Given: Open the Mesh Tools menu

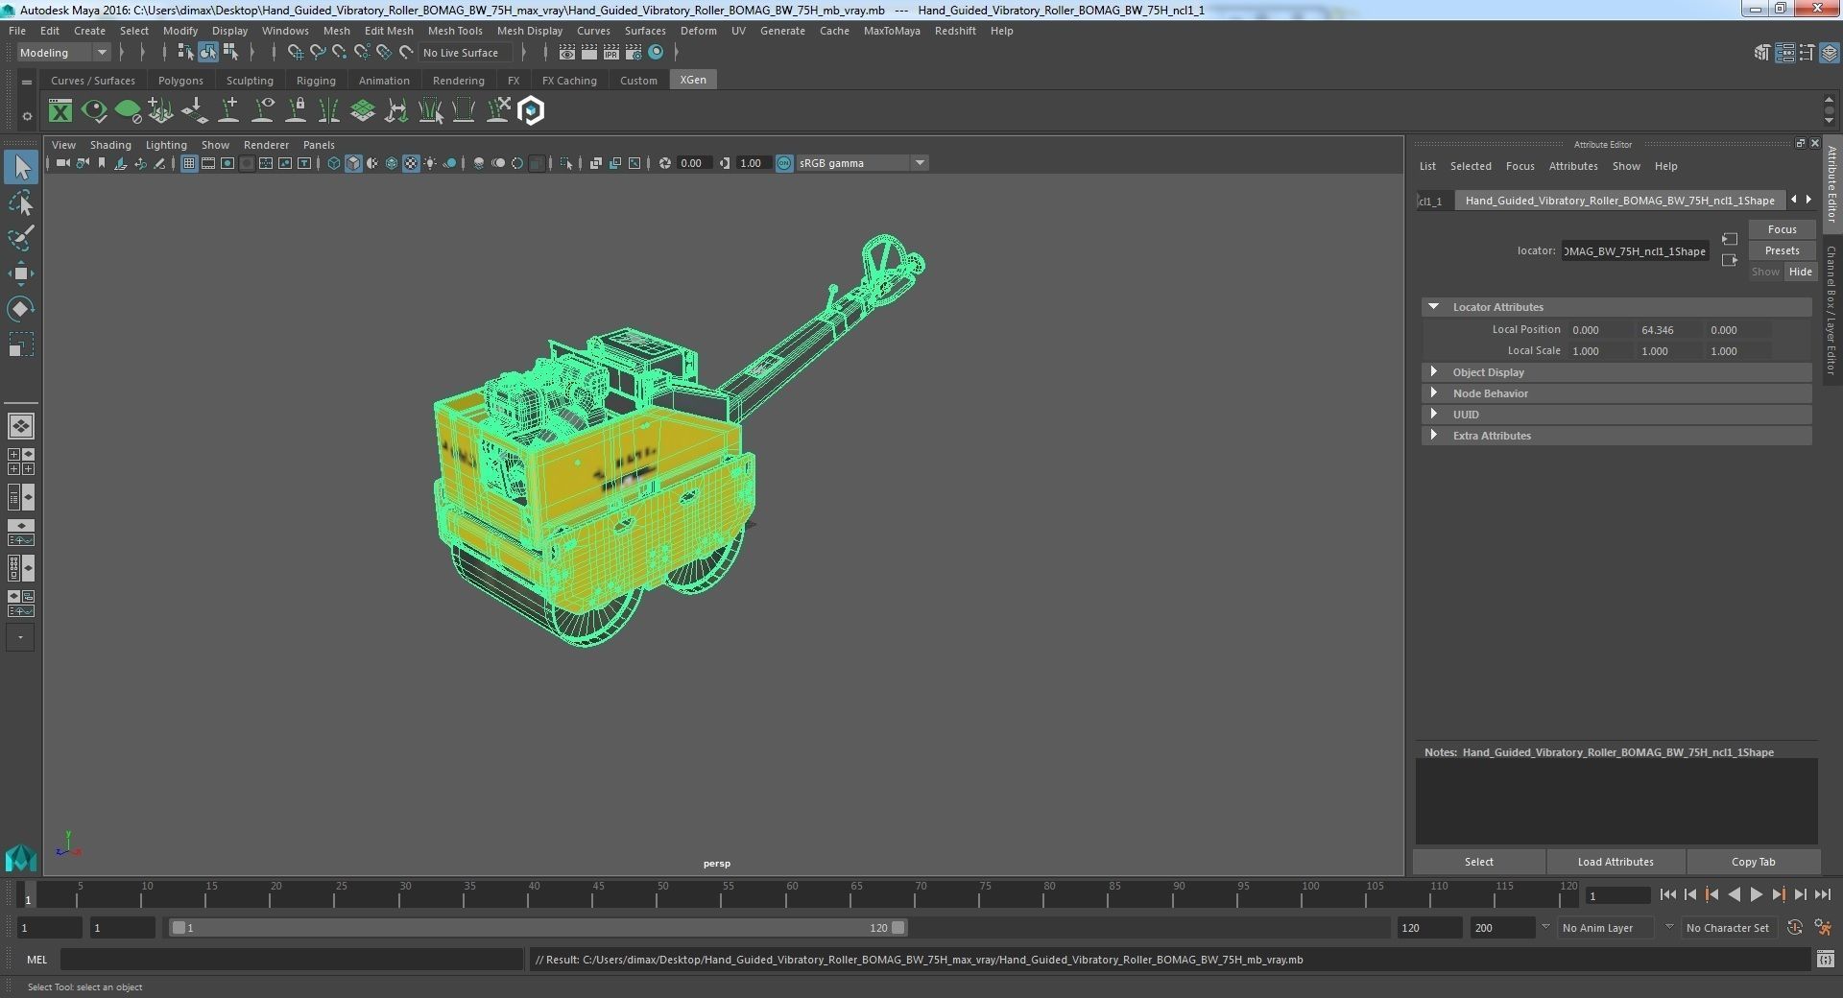Looking at the screenshot, I should (455, 31).
